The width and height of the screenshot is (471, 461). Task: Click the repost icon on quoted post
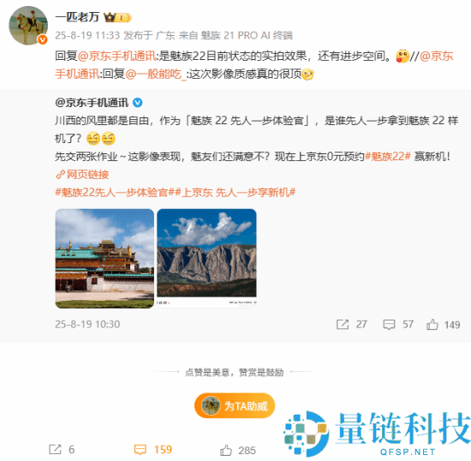343,325
